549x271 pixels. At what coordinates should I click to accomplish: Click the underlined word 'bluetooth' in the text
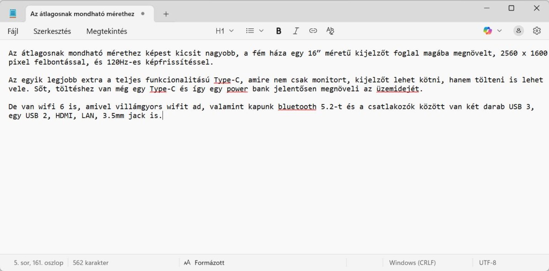point(297,107)
